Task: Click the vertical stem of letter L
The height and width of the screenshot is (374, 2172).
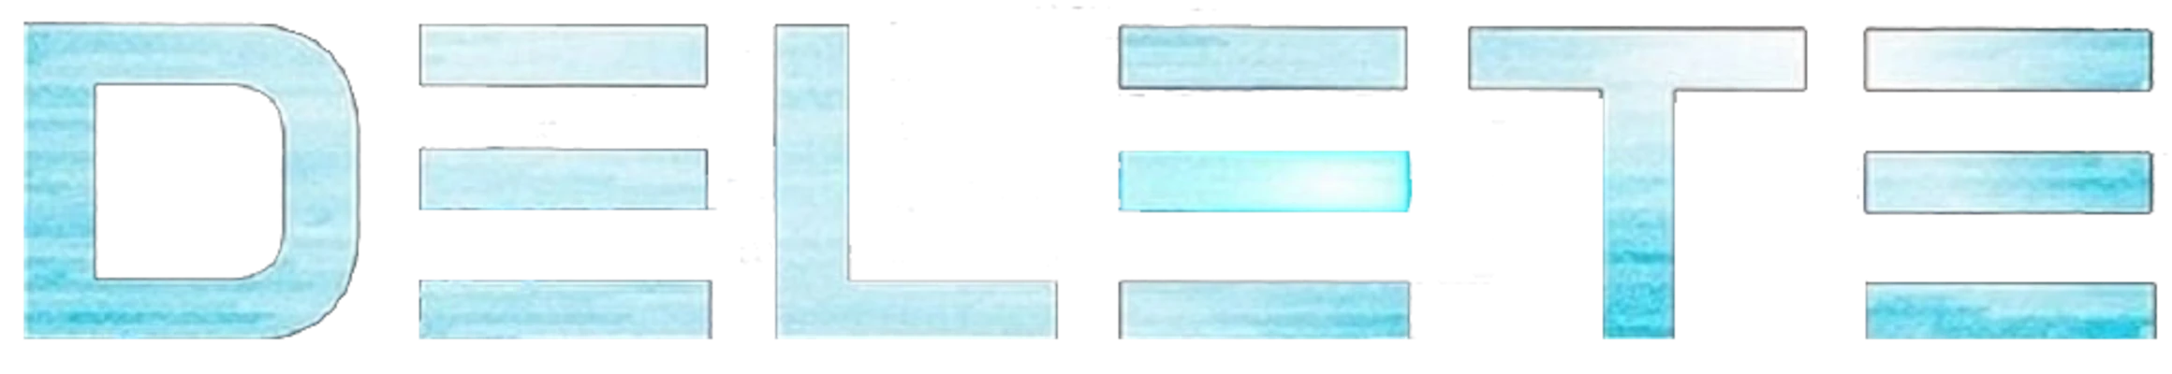Action: [x=814, y=168]
